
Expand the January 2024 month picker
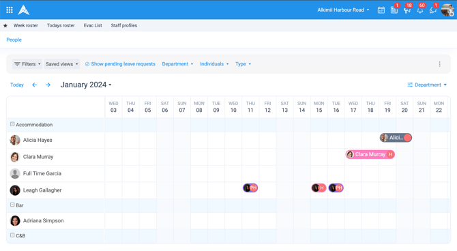[x=86, y=85]
